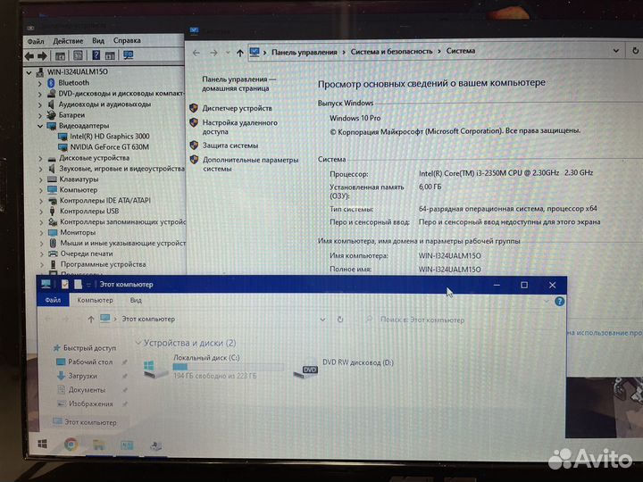Open the Защита системы link

tap(230, 145)
